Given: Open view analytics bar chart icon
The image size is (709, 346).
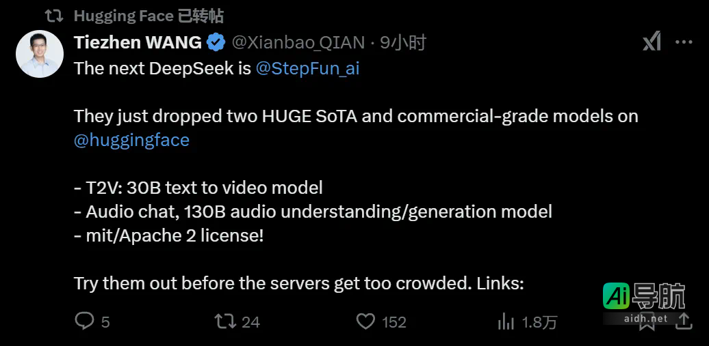Looking at the screenshot, I should point(506,321).
